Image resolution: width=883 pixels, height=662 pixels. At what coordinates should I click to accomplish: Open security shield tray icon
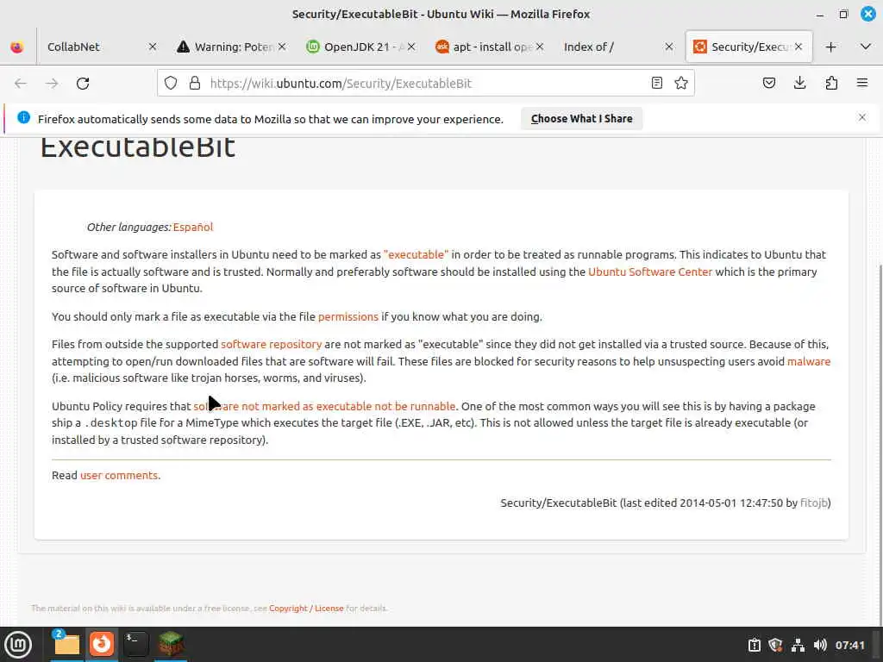click(775, 645)
